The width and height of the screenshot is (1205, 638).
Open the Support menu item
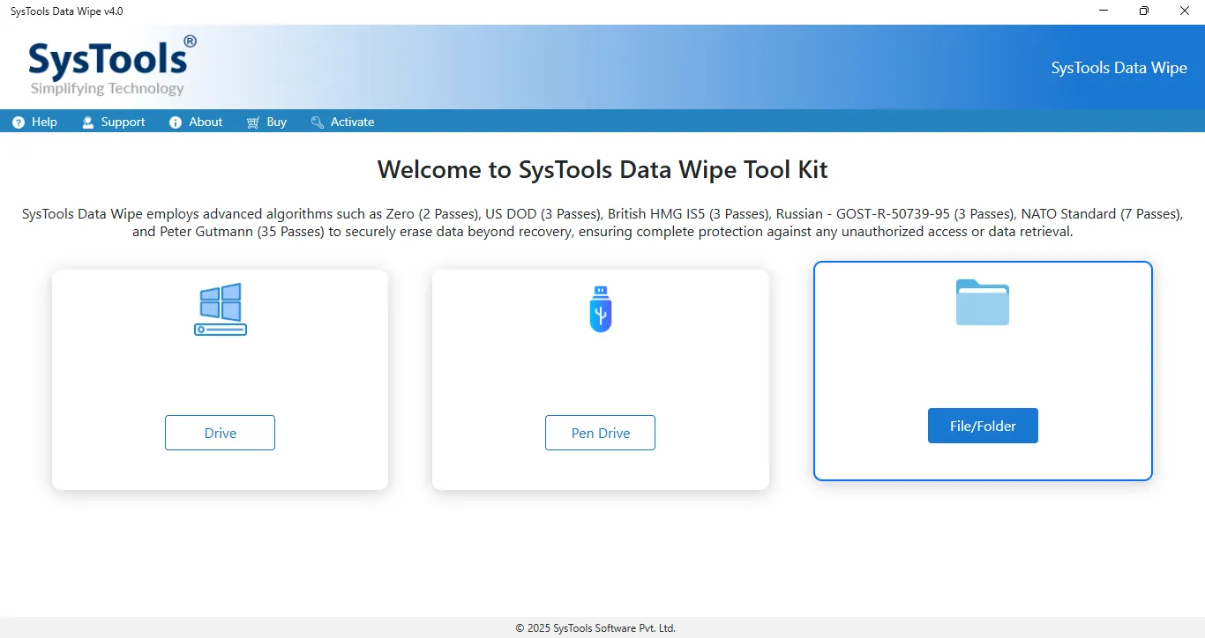coord(114,122)
